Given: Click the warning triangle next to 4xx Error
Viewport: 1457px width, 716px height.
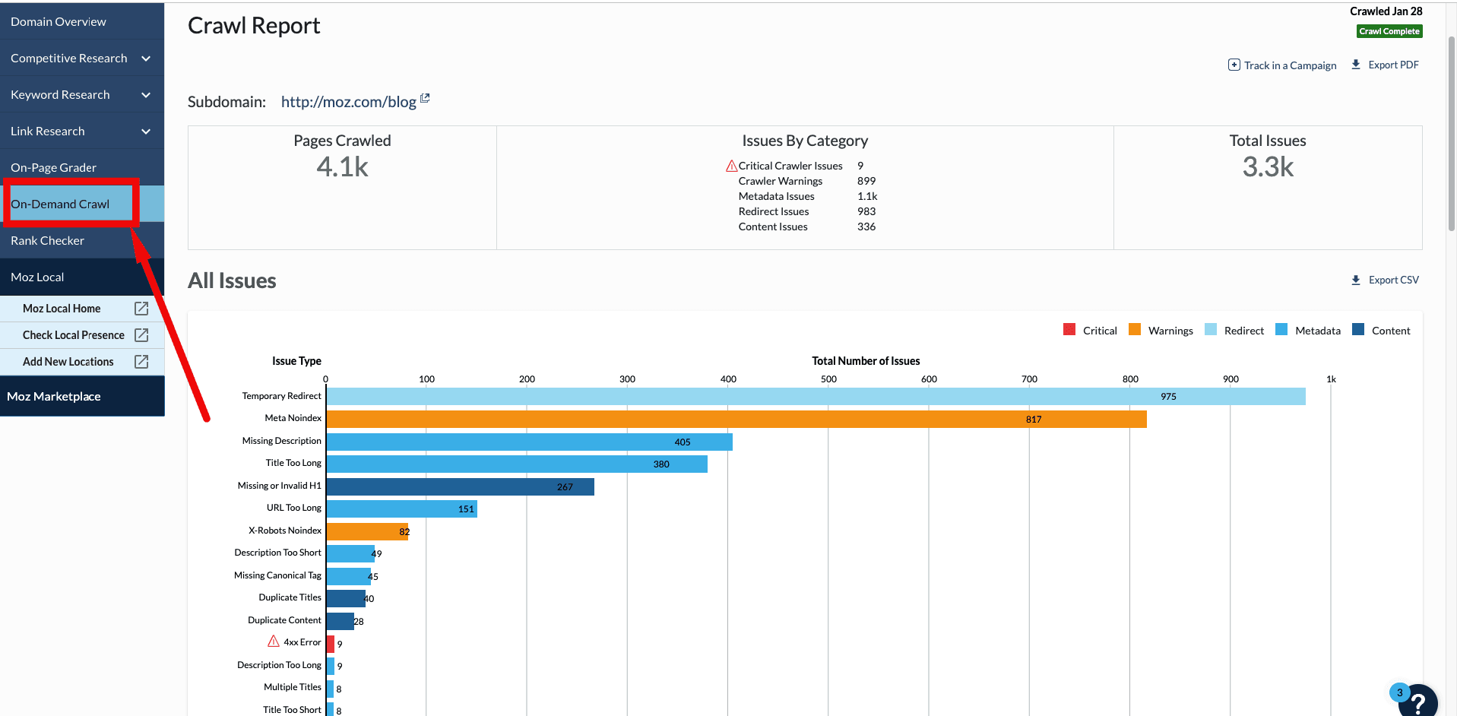Looking at the screenshot, I should pos(274,642).
